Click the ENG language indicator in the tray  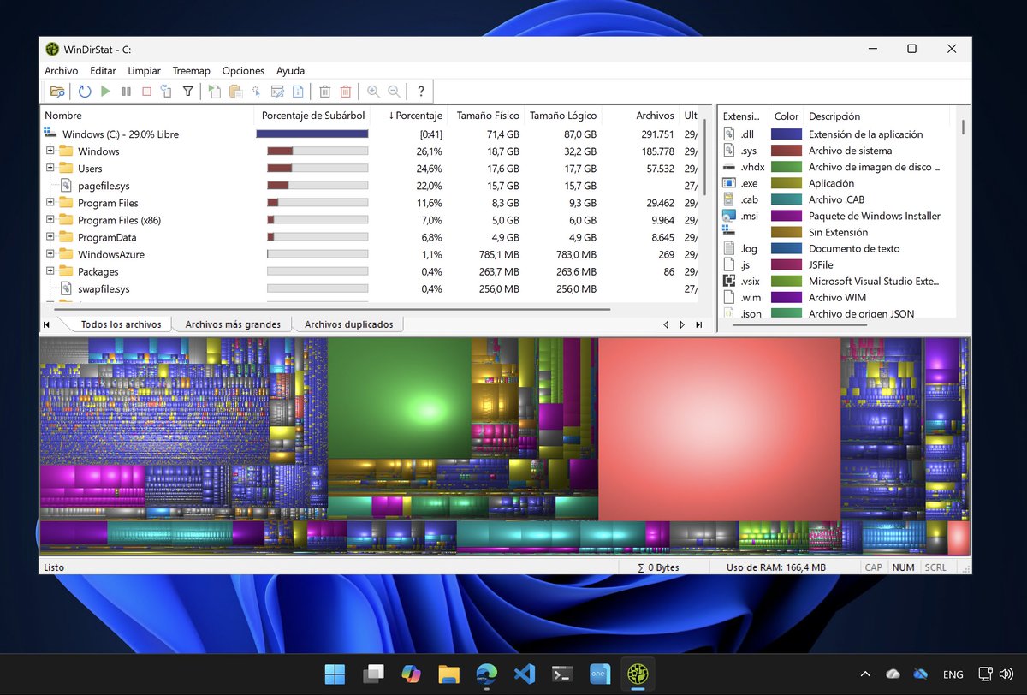coord(953,674)
